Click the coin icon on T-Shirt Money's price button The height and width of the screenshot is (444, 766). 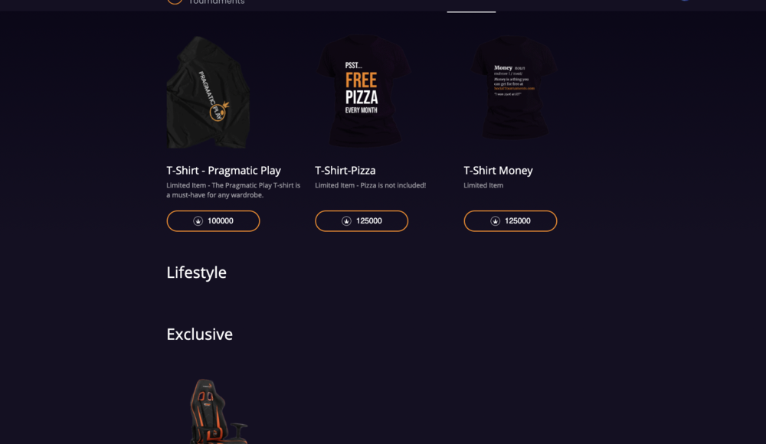[495, 221]
